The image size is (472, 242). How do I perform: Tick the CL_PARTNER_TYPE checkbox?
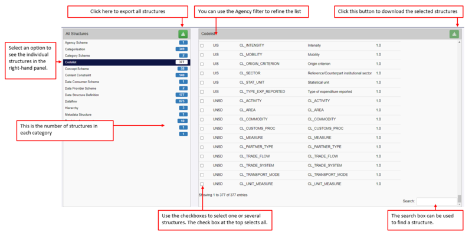click(202, 147)
